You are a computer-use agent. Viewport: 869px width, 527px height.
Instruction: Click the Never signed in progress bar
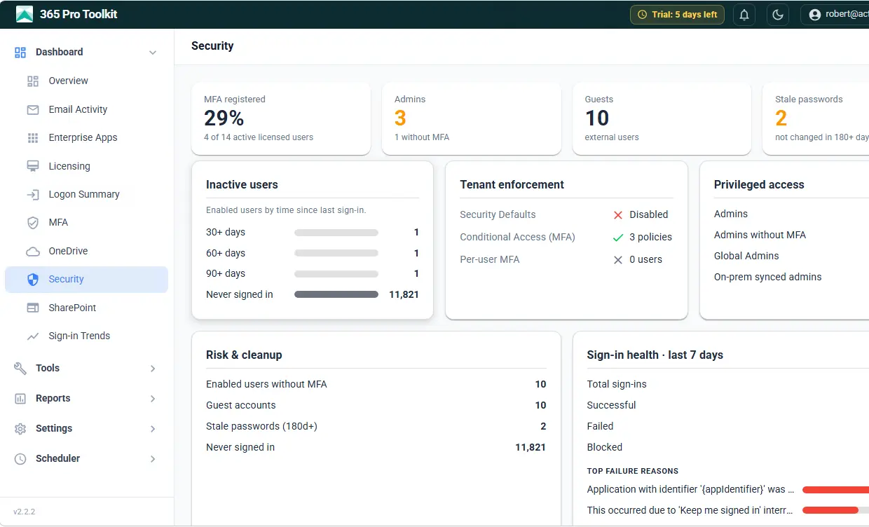336,295
